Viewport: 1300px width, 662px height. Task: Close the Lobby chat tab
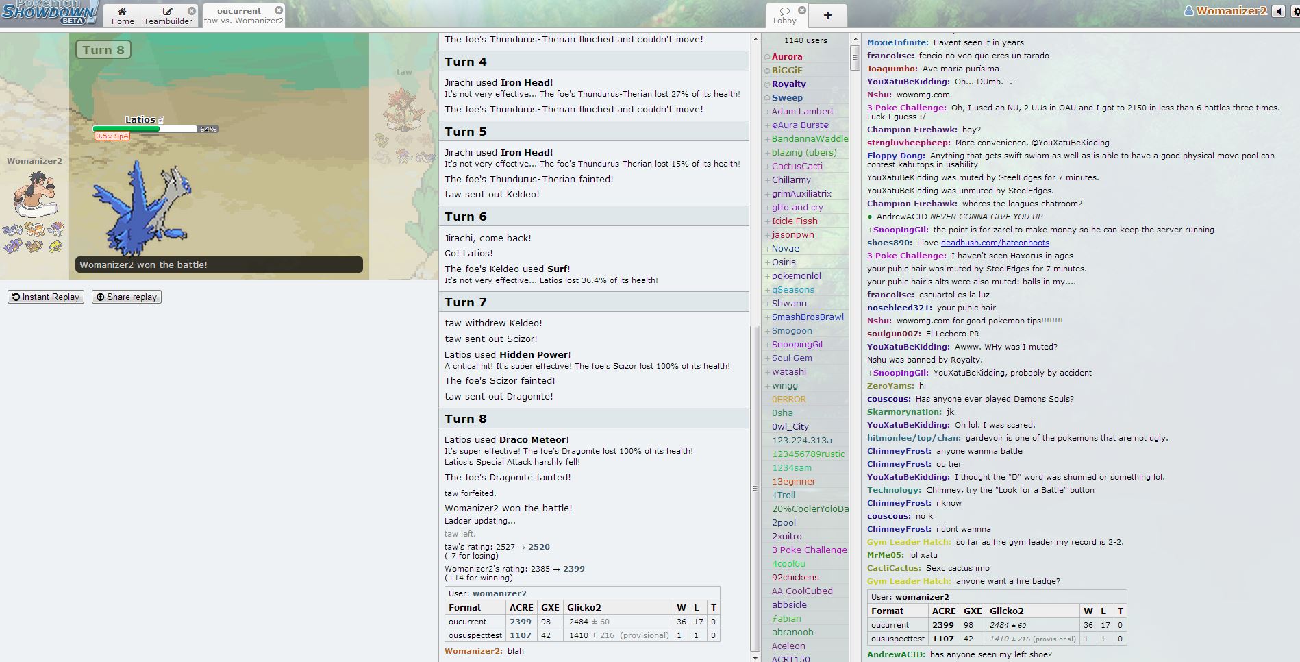pos(802,10)
